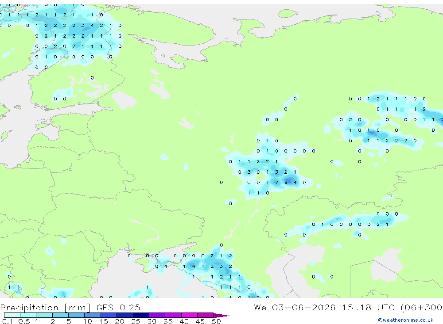This screenshot has height=324, width=443.
Task: Click the '30' legend scale label
Action: (x=152, y=321)
